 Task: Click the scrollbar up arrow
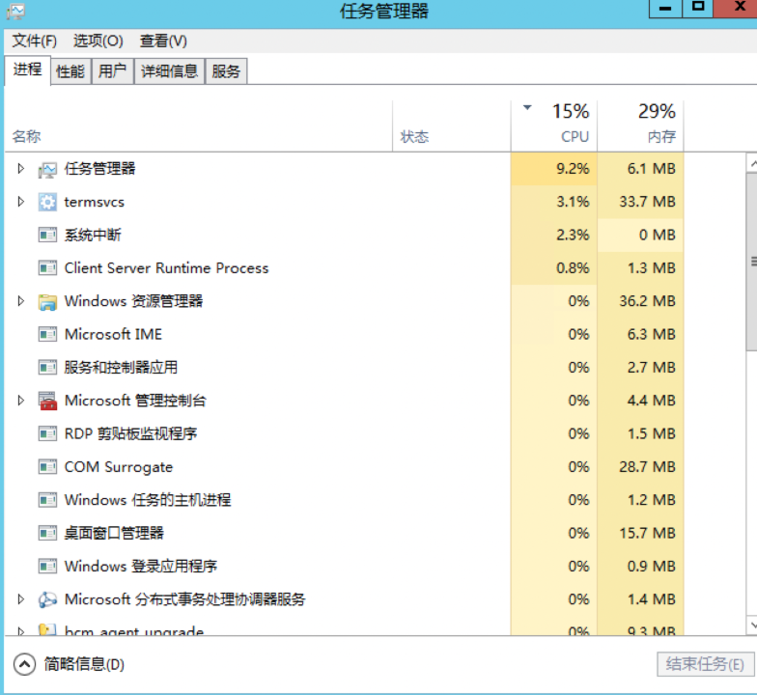(x=752, y=164)
